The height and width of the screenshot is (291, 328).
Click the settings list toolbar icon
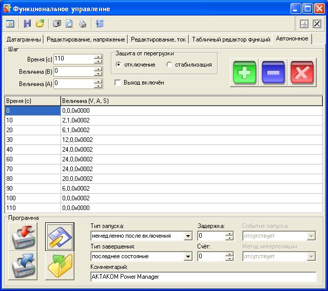pos(100,24)
